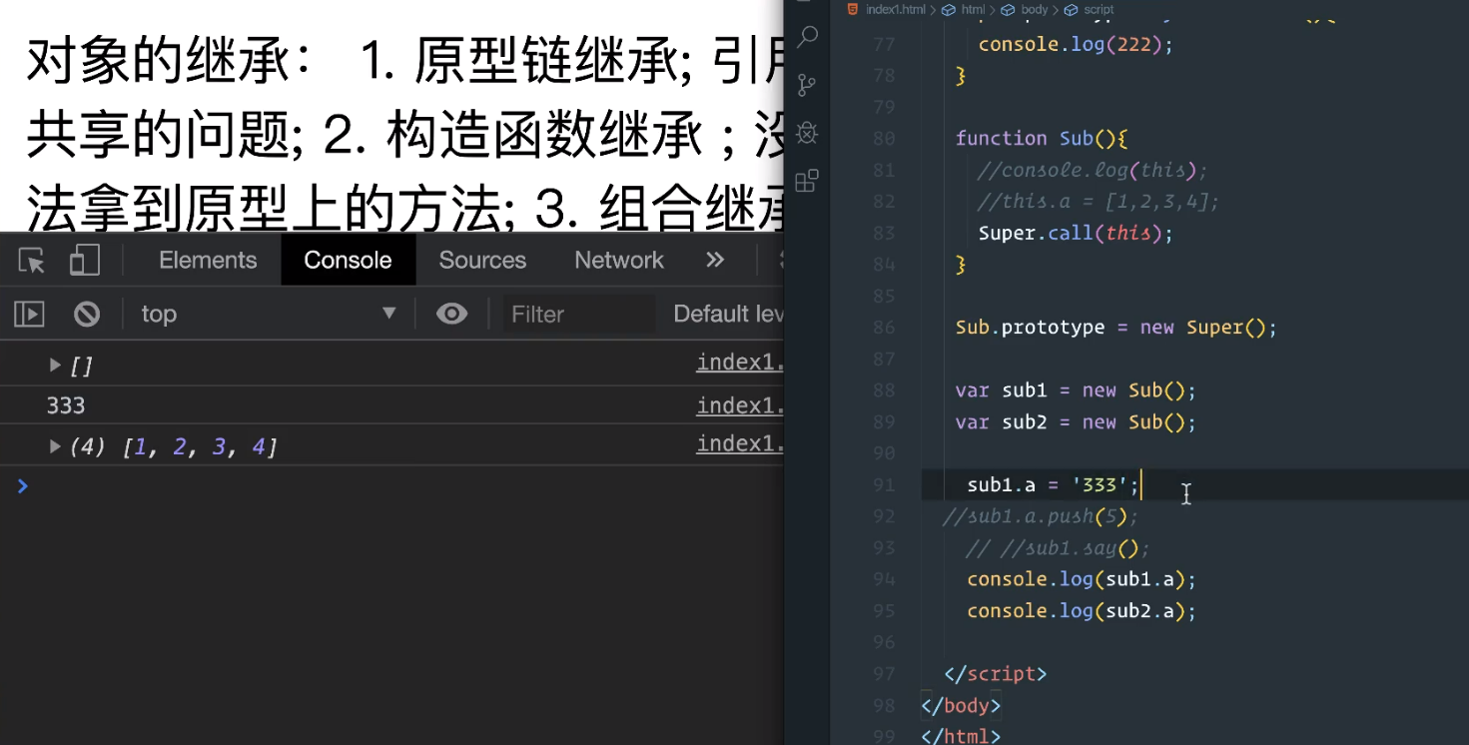Click the '</script>' closing tag

click(x=996, y=674)
